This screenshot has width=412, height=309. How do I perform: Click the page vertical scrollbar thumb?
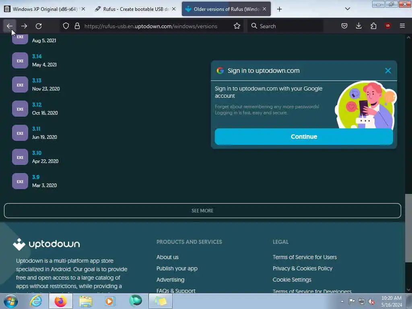(x=408, y=228)
